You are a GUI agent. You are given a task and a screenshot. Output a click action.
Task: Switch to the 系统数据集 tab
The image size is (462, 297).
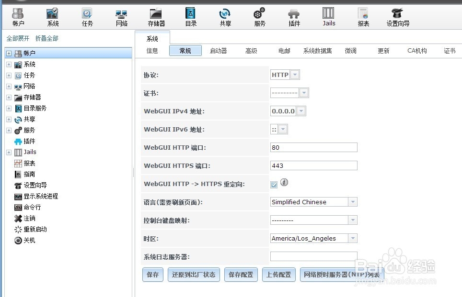[317, 51]
